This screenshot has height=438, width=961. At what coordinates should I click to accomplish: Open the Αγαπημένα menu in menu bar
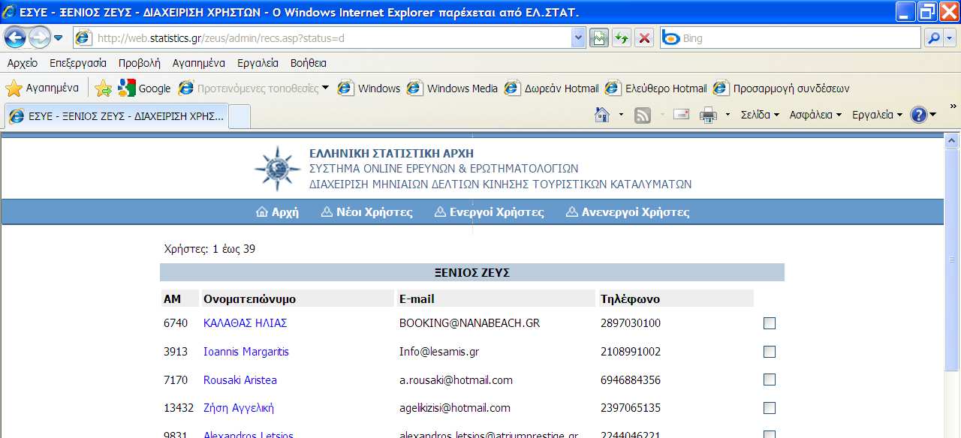(x=198, y=63)
